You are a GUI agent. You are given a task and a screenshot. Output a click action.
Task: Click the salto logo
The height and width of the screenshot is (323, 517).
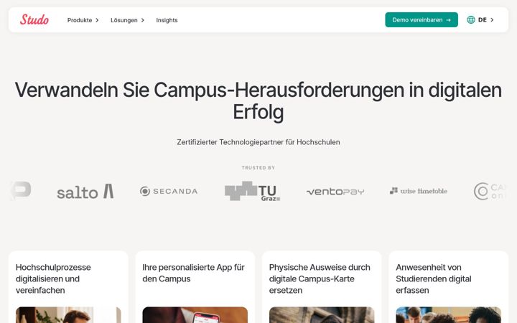pyautogui.click(x=85, y=192)
